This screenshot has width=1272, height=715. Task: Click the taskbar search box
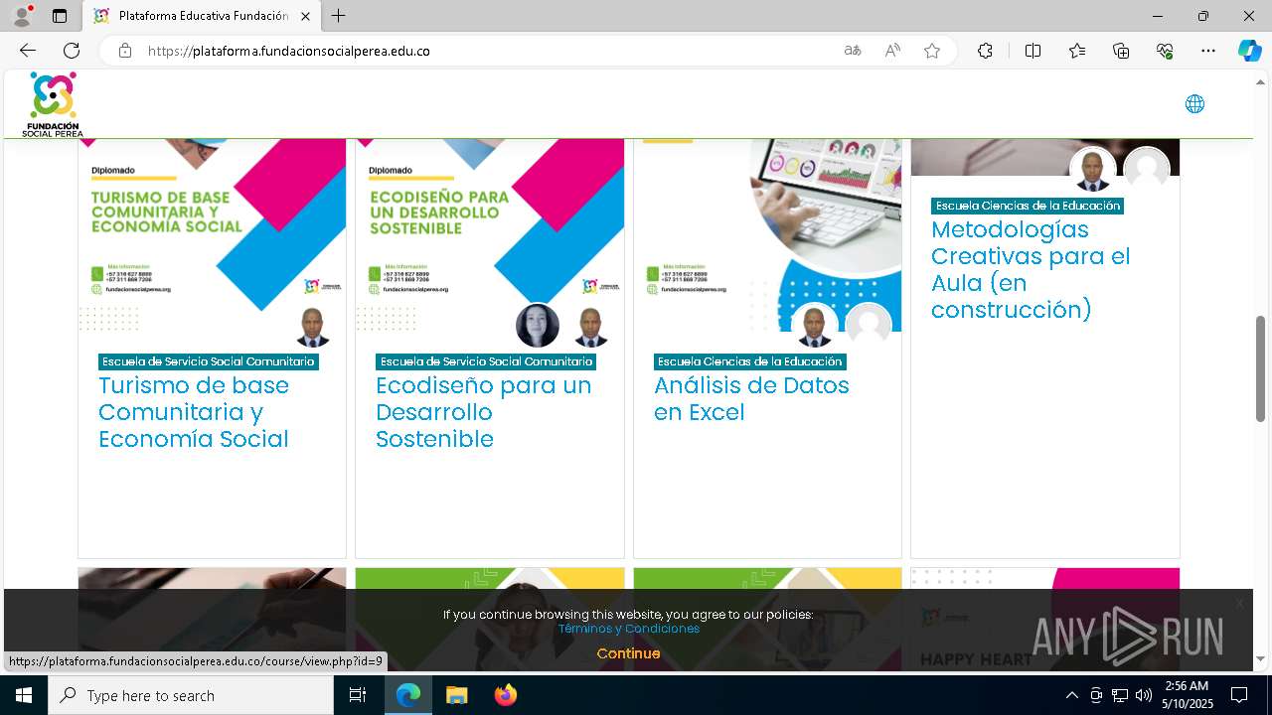tap(191, 695)
